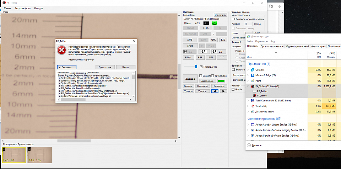This screenshot has width=341, height=169.
Task: Click the Paint icon in Task Manager
Action: pyautogui.click(x=253, y=81)
